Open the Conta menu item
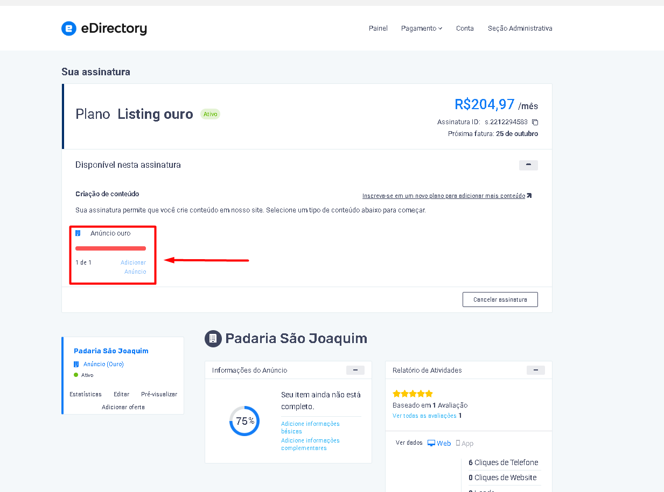 coord(465,28)
